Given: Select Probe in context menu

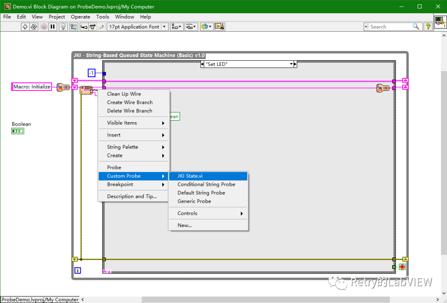Looking at the screenshot, I should tap(133, 168).
